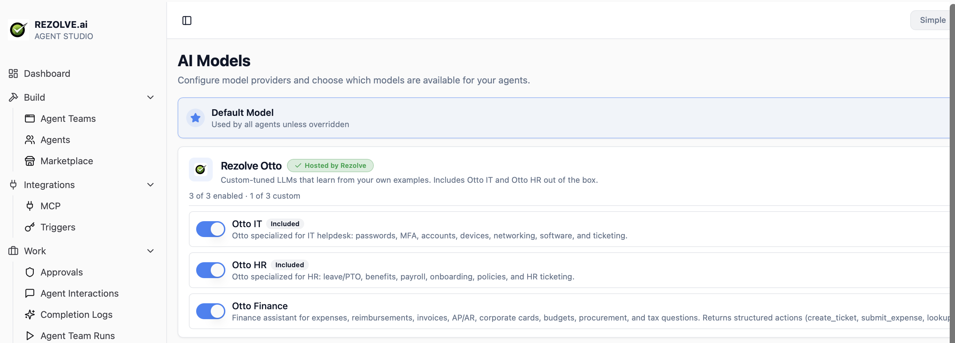Click the Otto HR Included badge
The image size is (955, 343).
coord(290,265)
